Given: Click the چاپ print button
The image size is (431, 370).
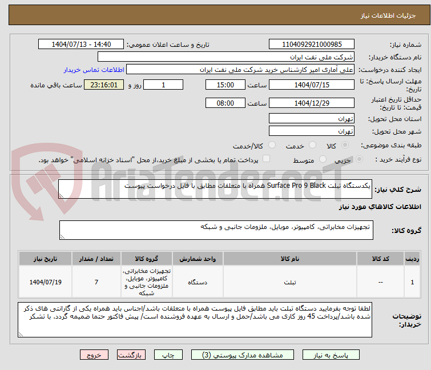Looking at the screenshot, I should point(168,355).
